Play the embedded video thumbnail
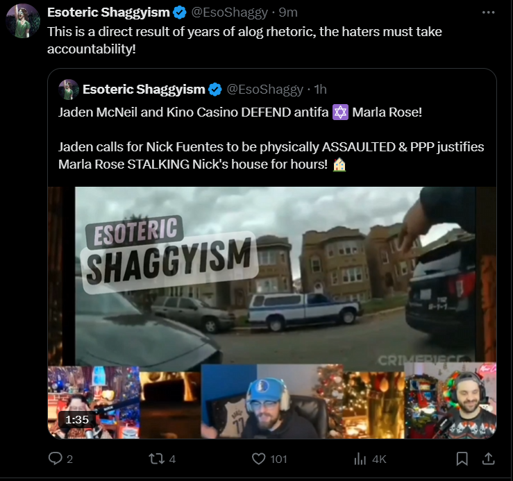This screenshot has height=481, width=513. (x=272, y=313)
